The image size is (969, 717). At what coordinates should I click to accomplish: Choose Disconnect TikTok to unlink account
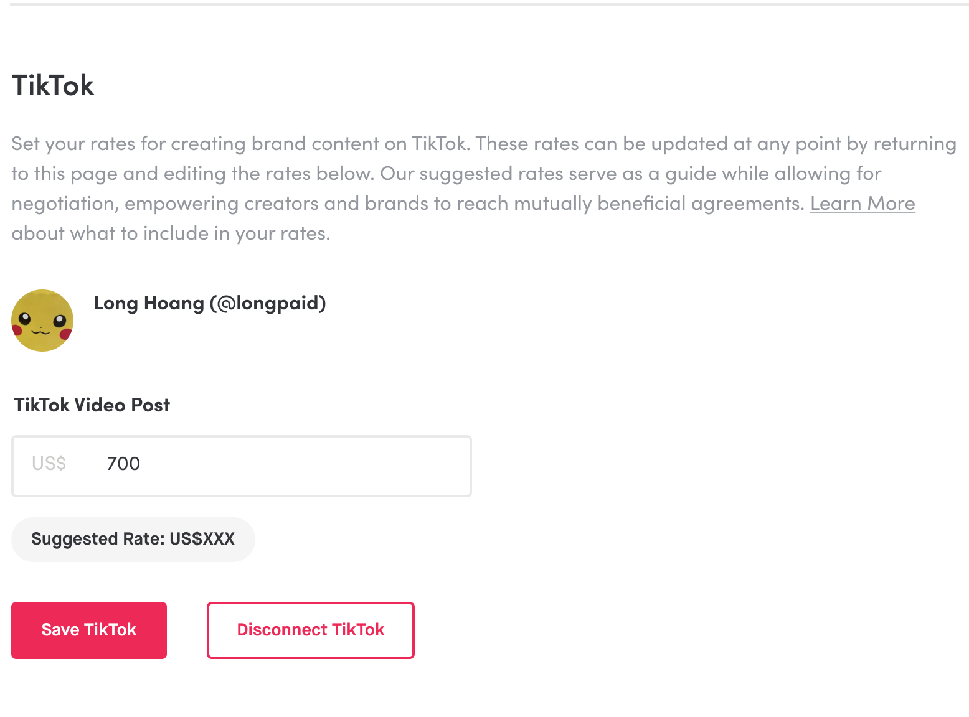click(310, 630)
